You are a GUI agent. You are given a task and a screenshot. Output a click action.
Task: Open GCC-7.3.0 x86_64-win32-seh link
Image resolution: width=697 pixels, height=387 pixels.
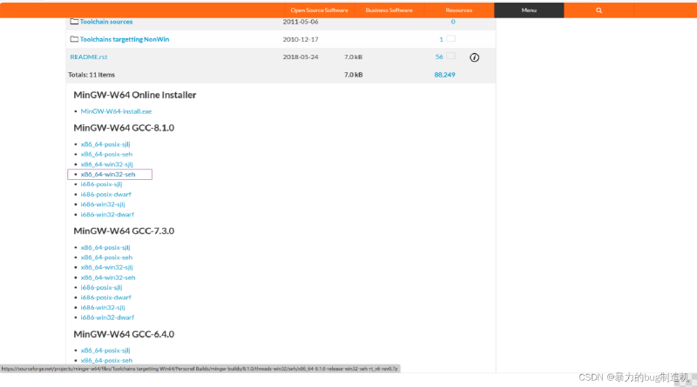click(x=107, y=277)
